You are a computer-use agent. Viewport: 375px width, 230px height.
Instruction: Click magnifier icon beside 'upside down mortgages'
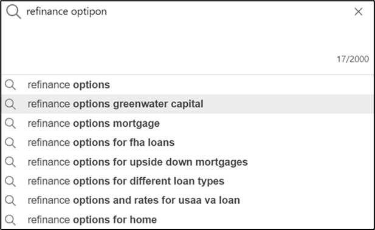(x=10, y=162)
